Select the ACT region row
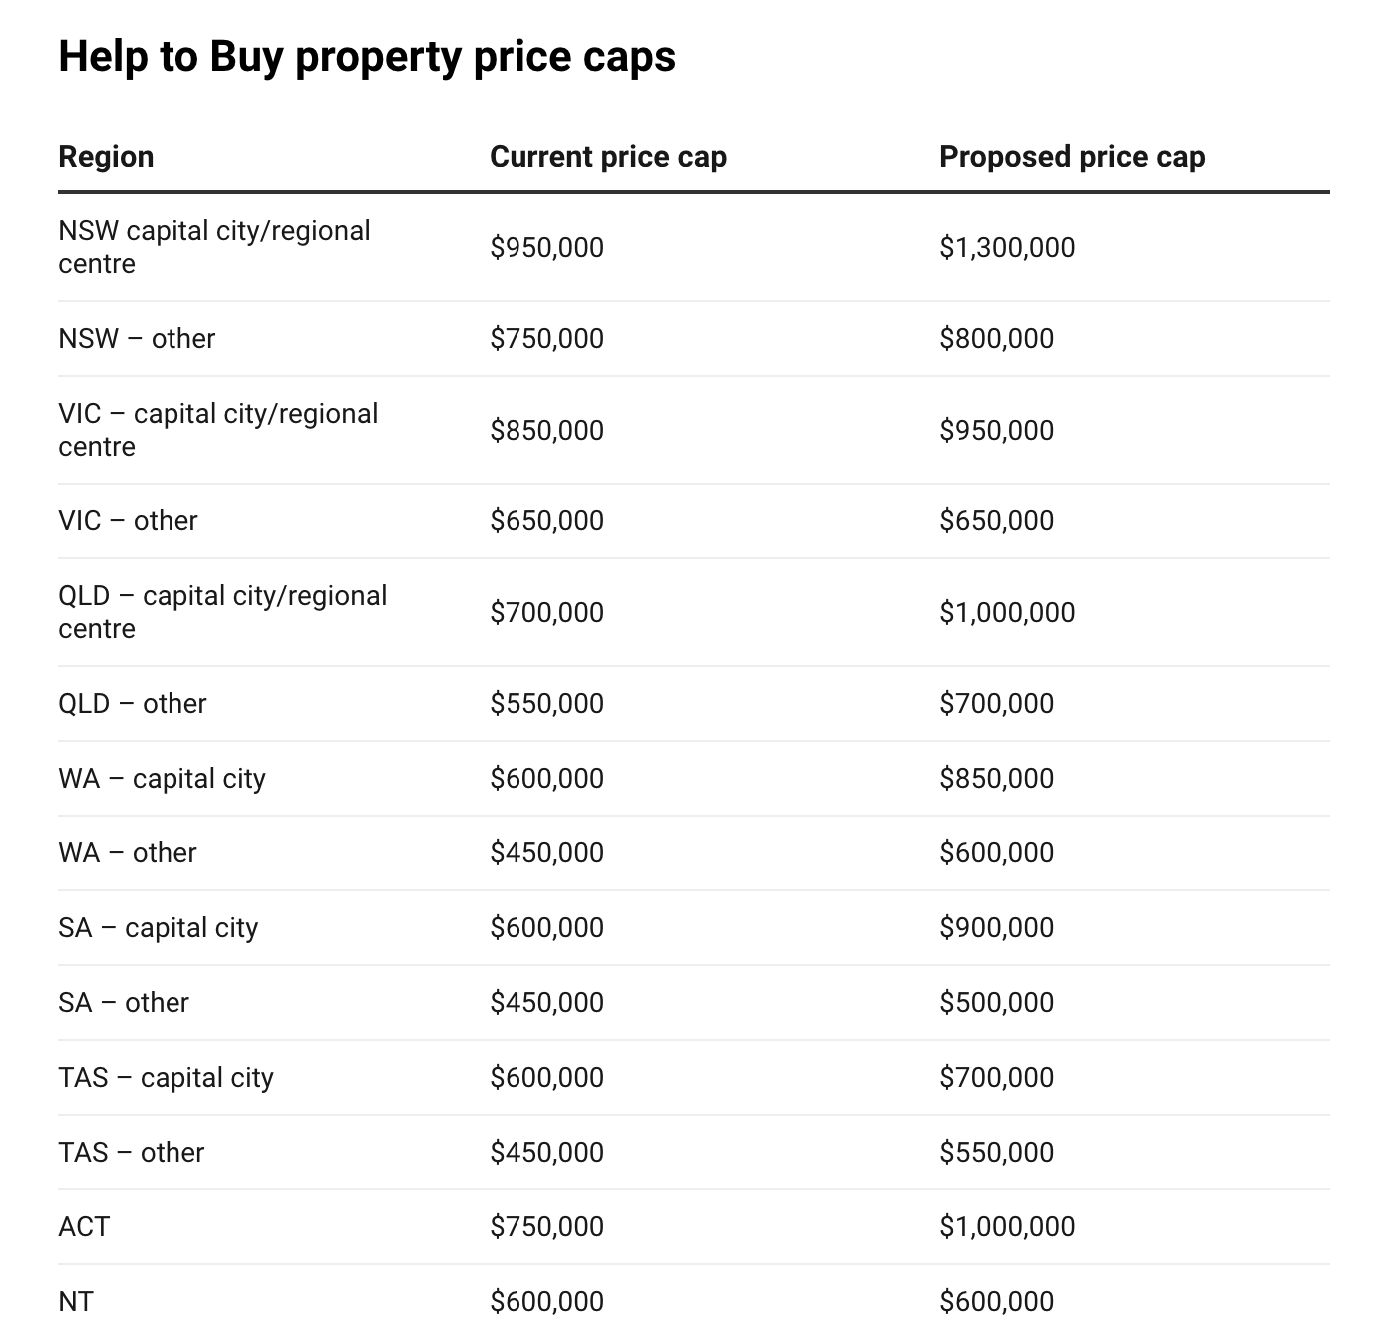 pos(694,1227)
